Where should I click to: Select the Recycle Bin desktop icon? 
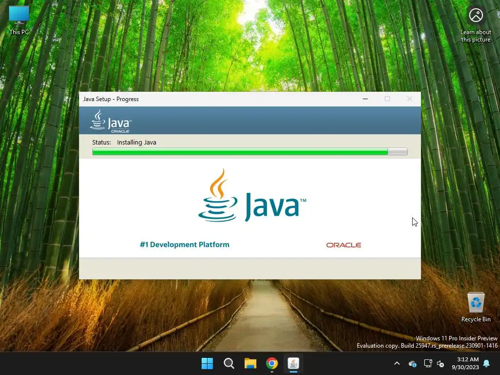click(476, 307)
